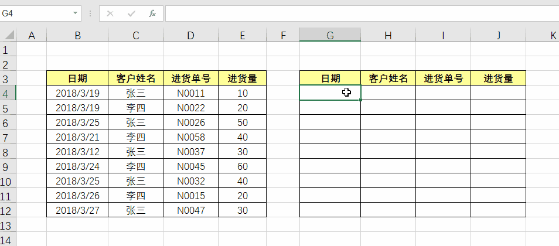The image size is (559, 246).
Task: Click the Insert Function fx icon
Action: 152,13
